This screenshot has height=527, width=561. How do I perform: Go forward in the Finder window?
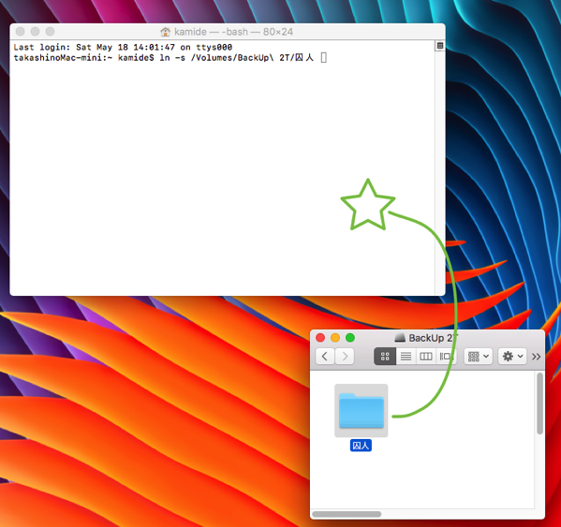coord(345,357)
